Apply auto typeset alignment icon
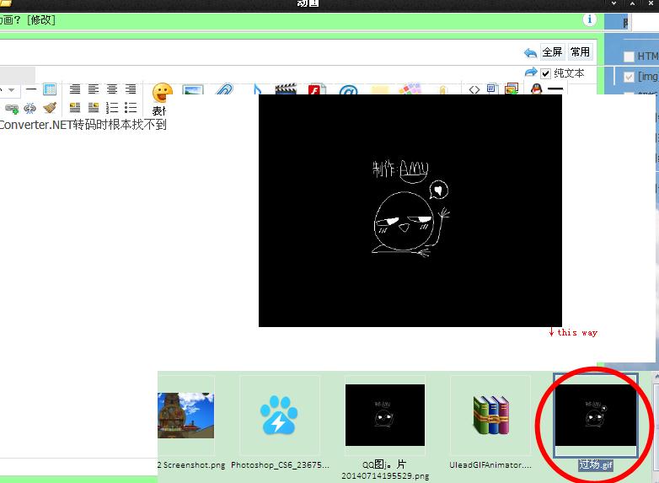The image size is (659, 483). (x=75, y=89)
